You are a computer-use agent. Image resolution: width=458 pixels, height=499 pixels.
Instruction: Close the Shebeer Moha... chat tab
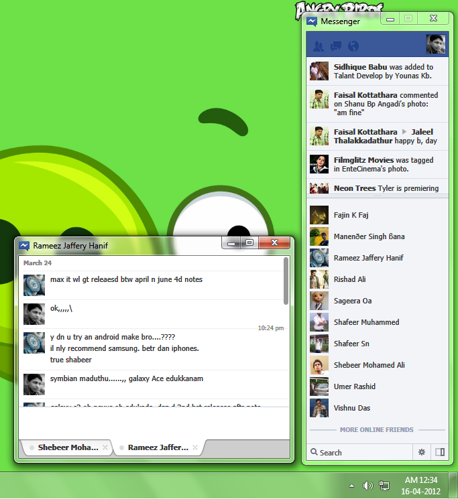(105, 447)
